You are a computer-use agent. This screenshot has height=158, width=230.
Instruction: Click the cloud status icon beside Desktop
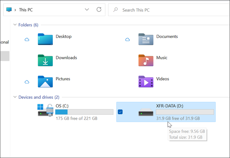tap(27, 39)
